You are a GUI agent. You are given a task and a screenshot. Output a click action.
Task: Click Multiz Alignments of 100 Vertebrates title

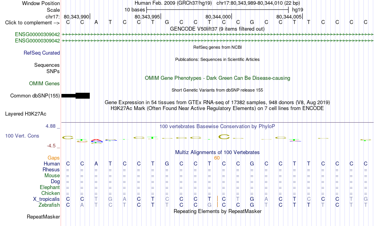[x=217, y=153]
